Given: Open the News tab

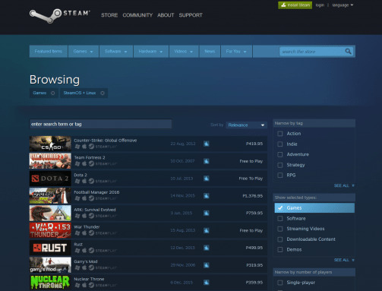Looking at the screenshot, I should (x=210, y=52).
